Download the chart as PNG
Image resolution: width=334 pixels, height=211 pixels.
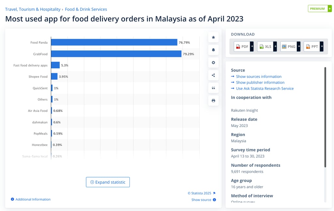pyautogui.click(x=288, y=46)
